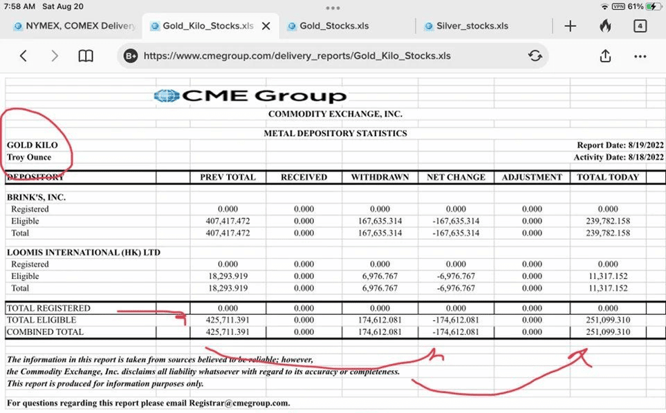
Task: Tap the battery indicator at 61%
Action: (653, 6)
